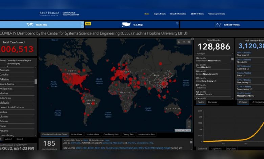Open COVID-19 Basics in top navigation
This screenshot has height=159, width=264.
click(x=197, y=14)
